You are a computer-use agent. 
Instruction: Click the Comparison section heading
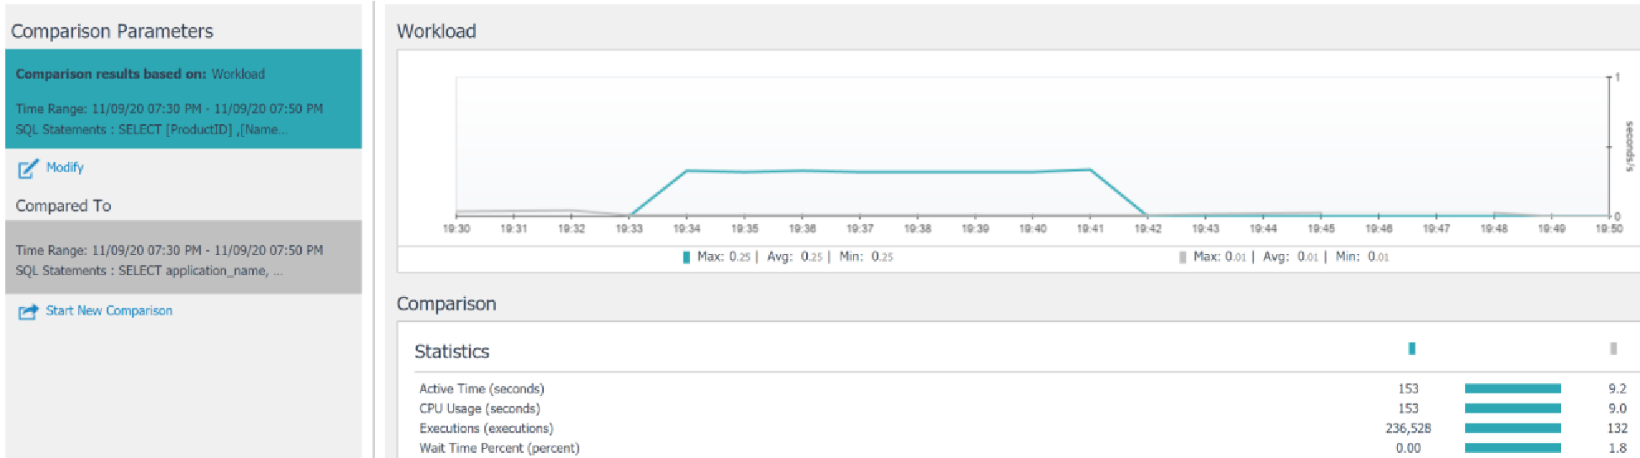446,304
